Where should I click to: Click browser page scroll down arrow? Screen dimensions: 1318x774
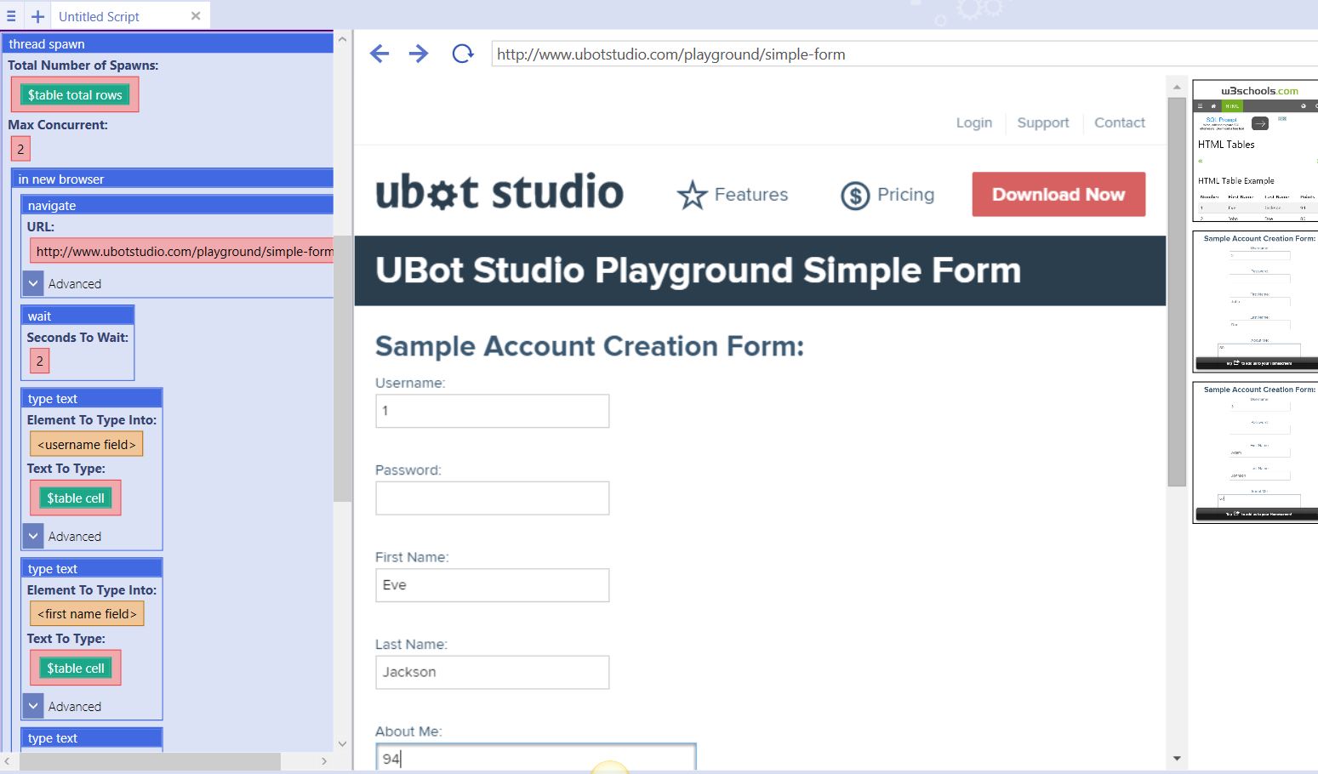point(1177,758)
